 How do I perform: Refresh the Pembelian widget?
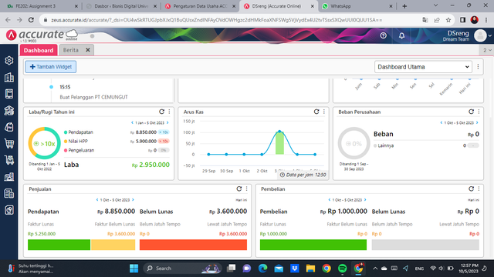(472, 189)
